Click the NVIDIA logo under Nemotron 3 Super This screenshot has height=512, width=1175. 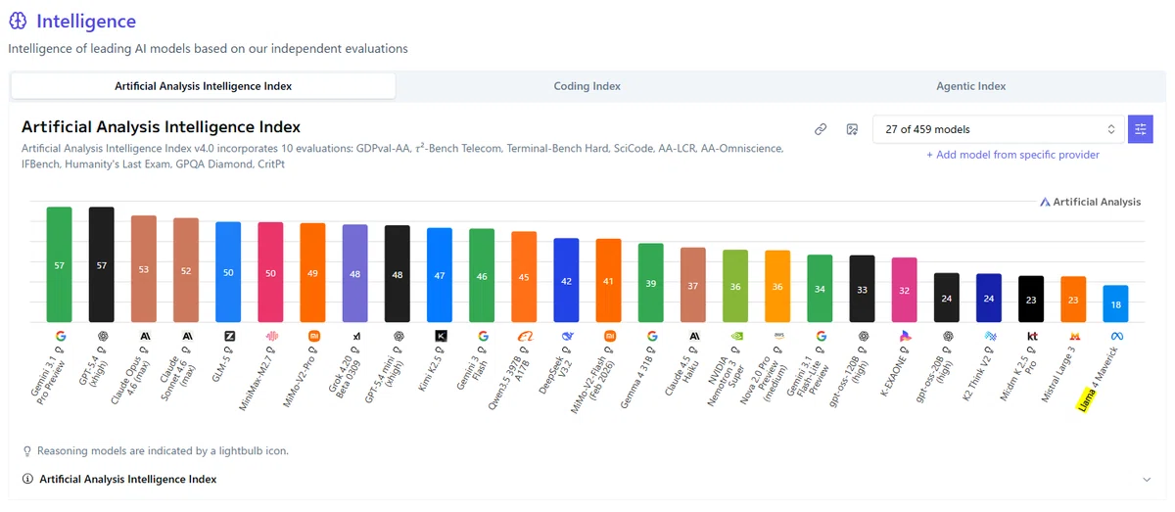tap(735, 335)
